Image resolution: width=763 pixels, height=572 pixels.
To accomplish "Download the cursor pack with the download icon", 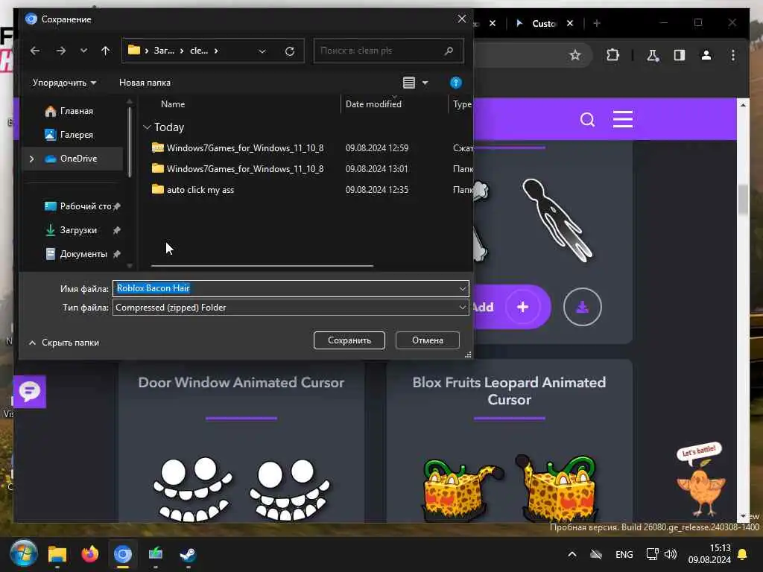I will point(582,307).
